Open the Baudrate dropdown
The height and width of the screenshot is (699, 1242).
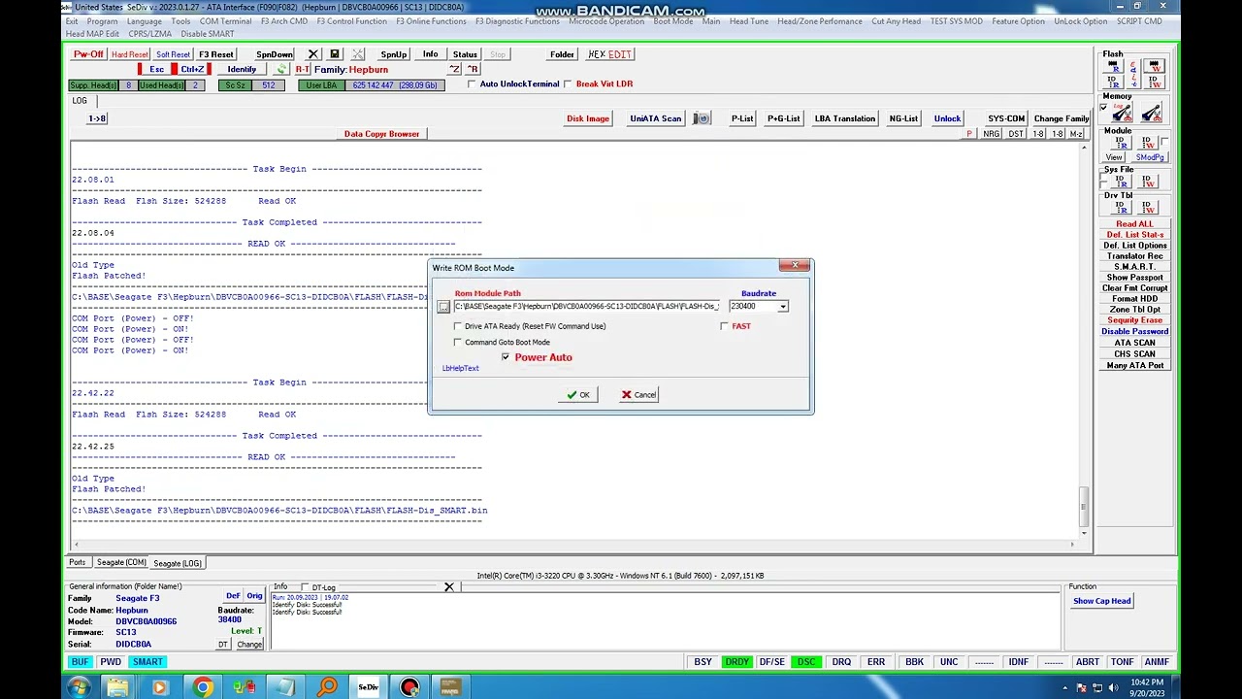[783, 307]
